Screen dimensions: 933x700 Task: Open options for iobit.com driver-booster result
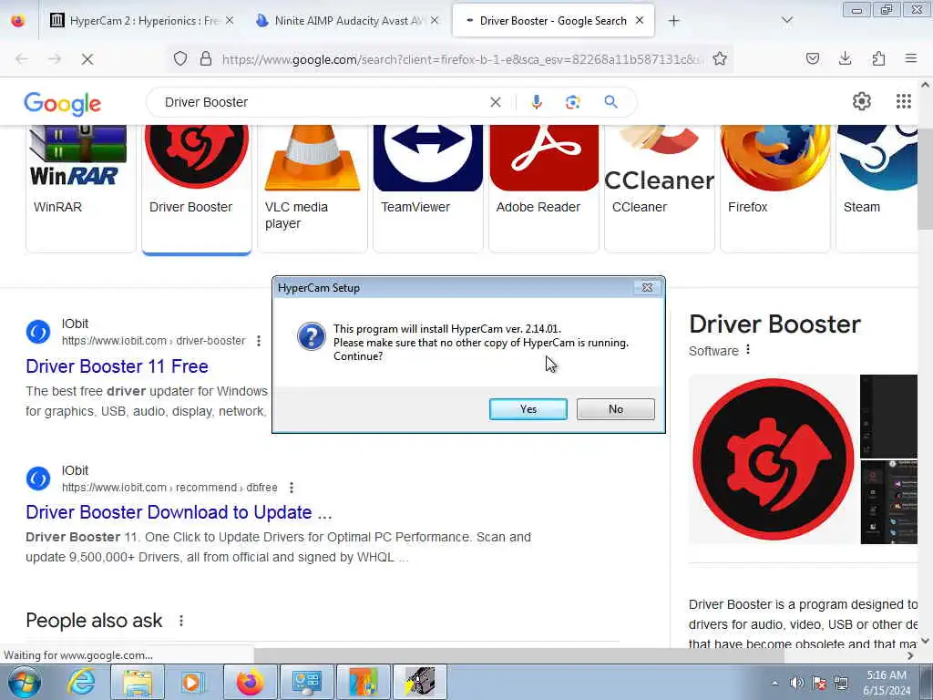pos(258,341)
